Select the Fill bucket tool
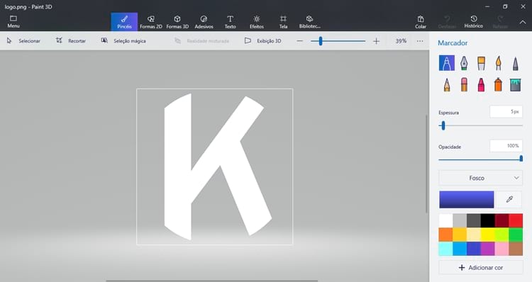This screenshot has height=282, width=532. click(x=516, y=84)
